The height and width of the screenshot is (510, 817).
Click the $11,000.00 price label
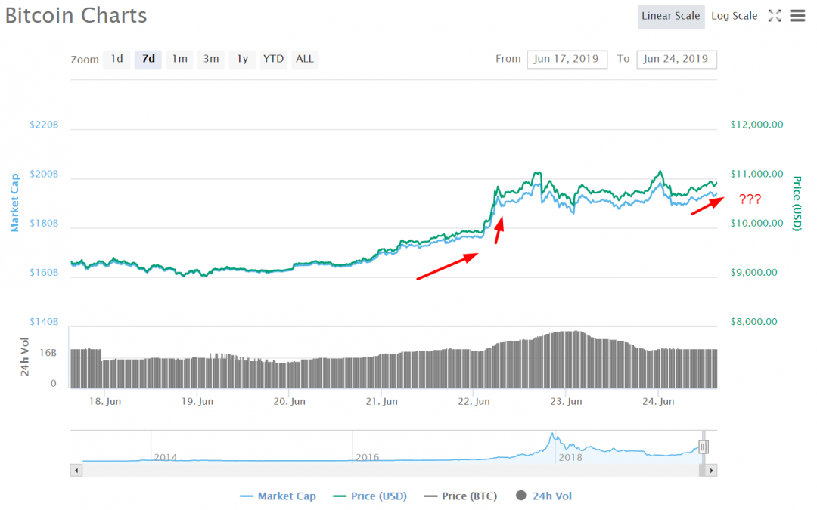(x=756, y=175)
